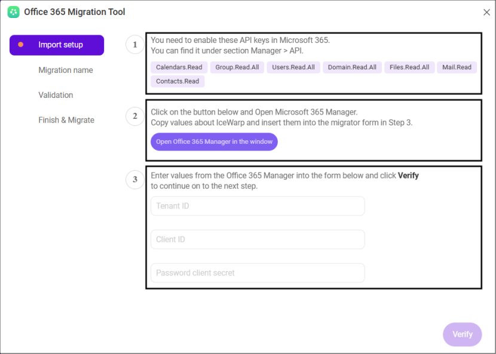Click the step 1 number circle

135,45
